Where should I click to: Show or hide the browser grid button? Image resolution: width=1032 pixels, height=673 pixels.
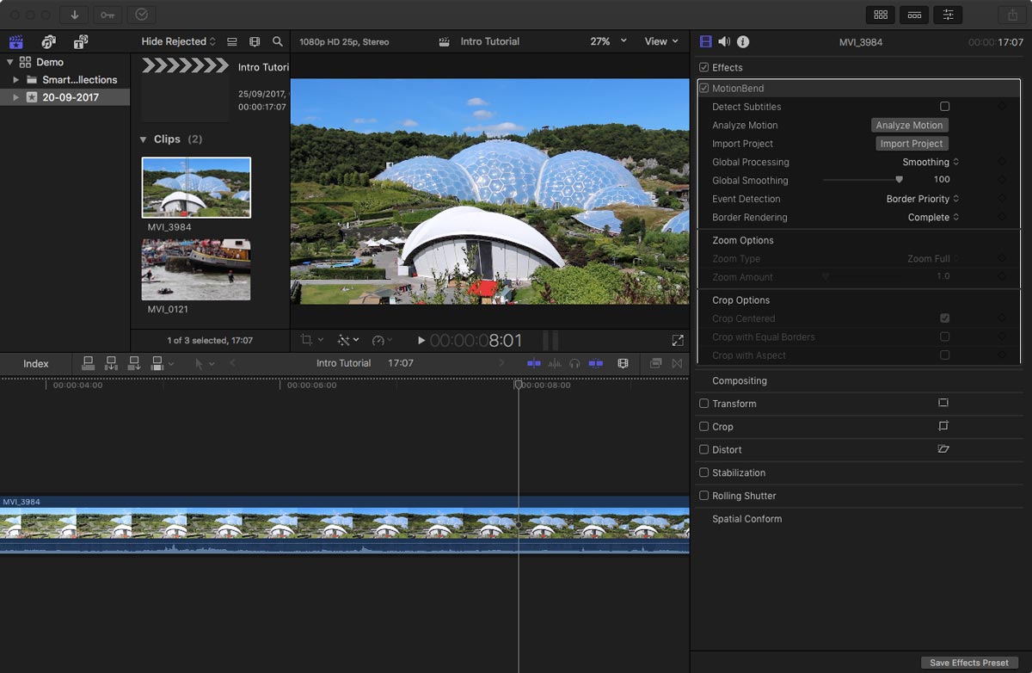pos(881,15)
